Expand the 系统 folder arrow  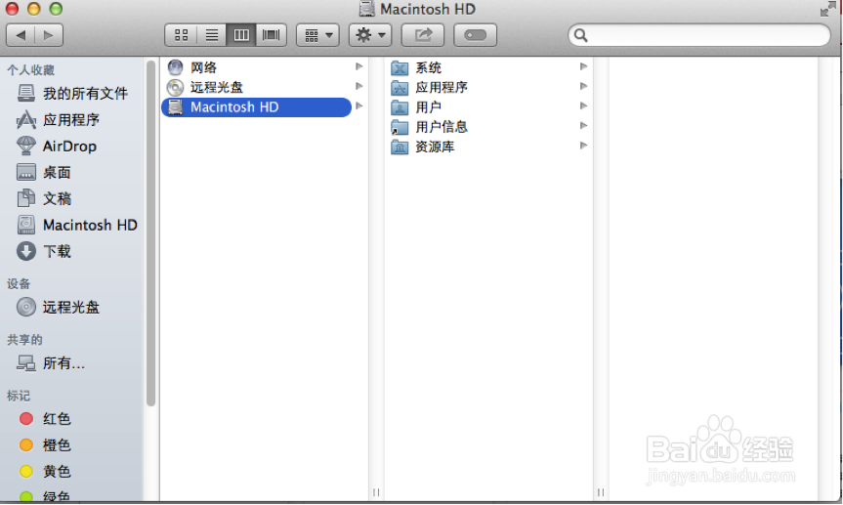(583, 66)
